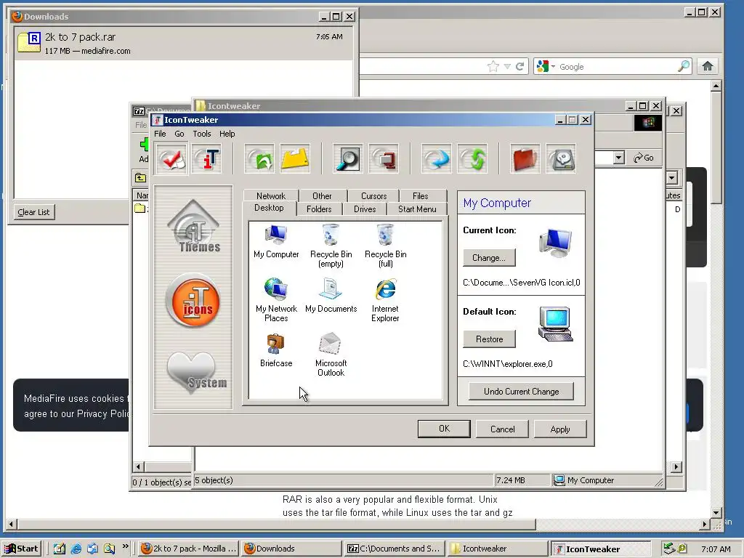Click Clear List in Downloads window

pyautogui.click(x=33, y=212)
